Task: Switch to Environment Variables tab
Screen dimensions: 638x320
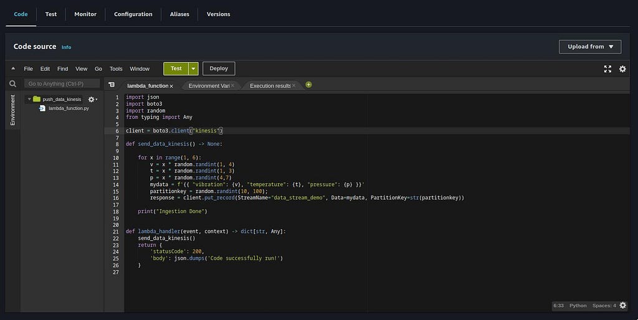Action: tap(209, 86)
